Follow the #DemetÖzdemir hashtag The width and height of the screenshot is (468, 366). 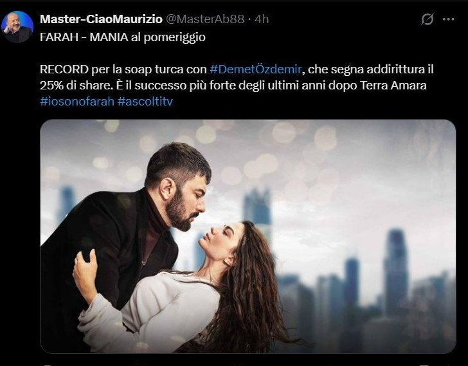click(x=256, y=69)
